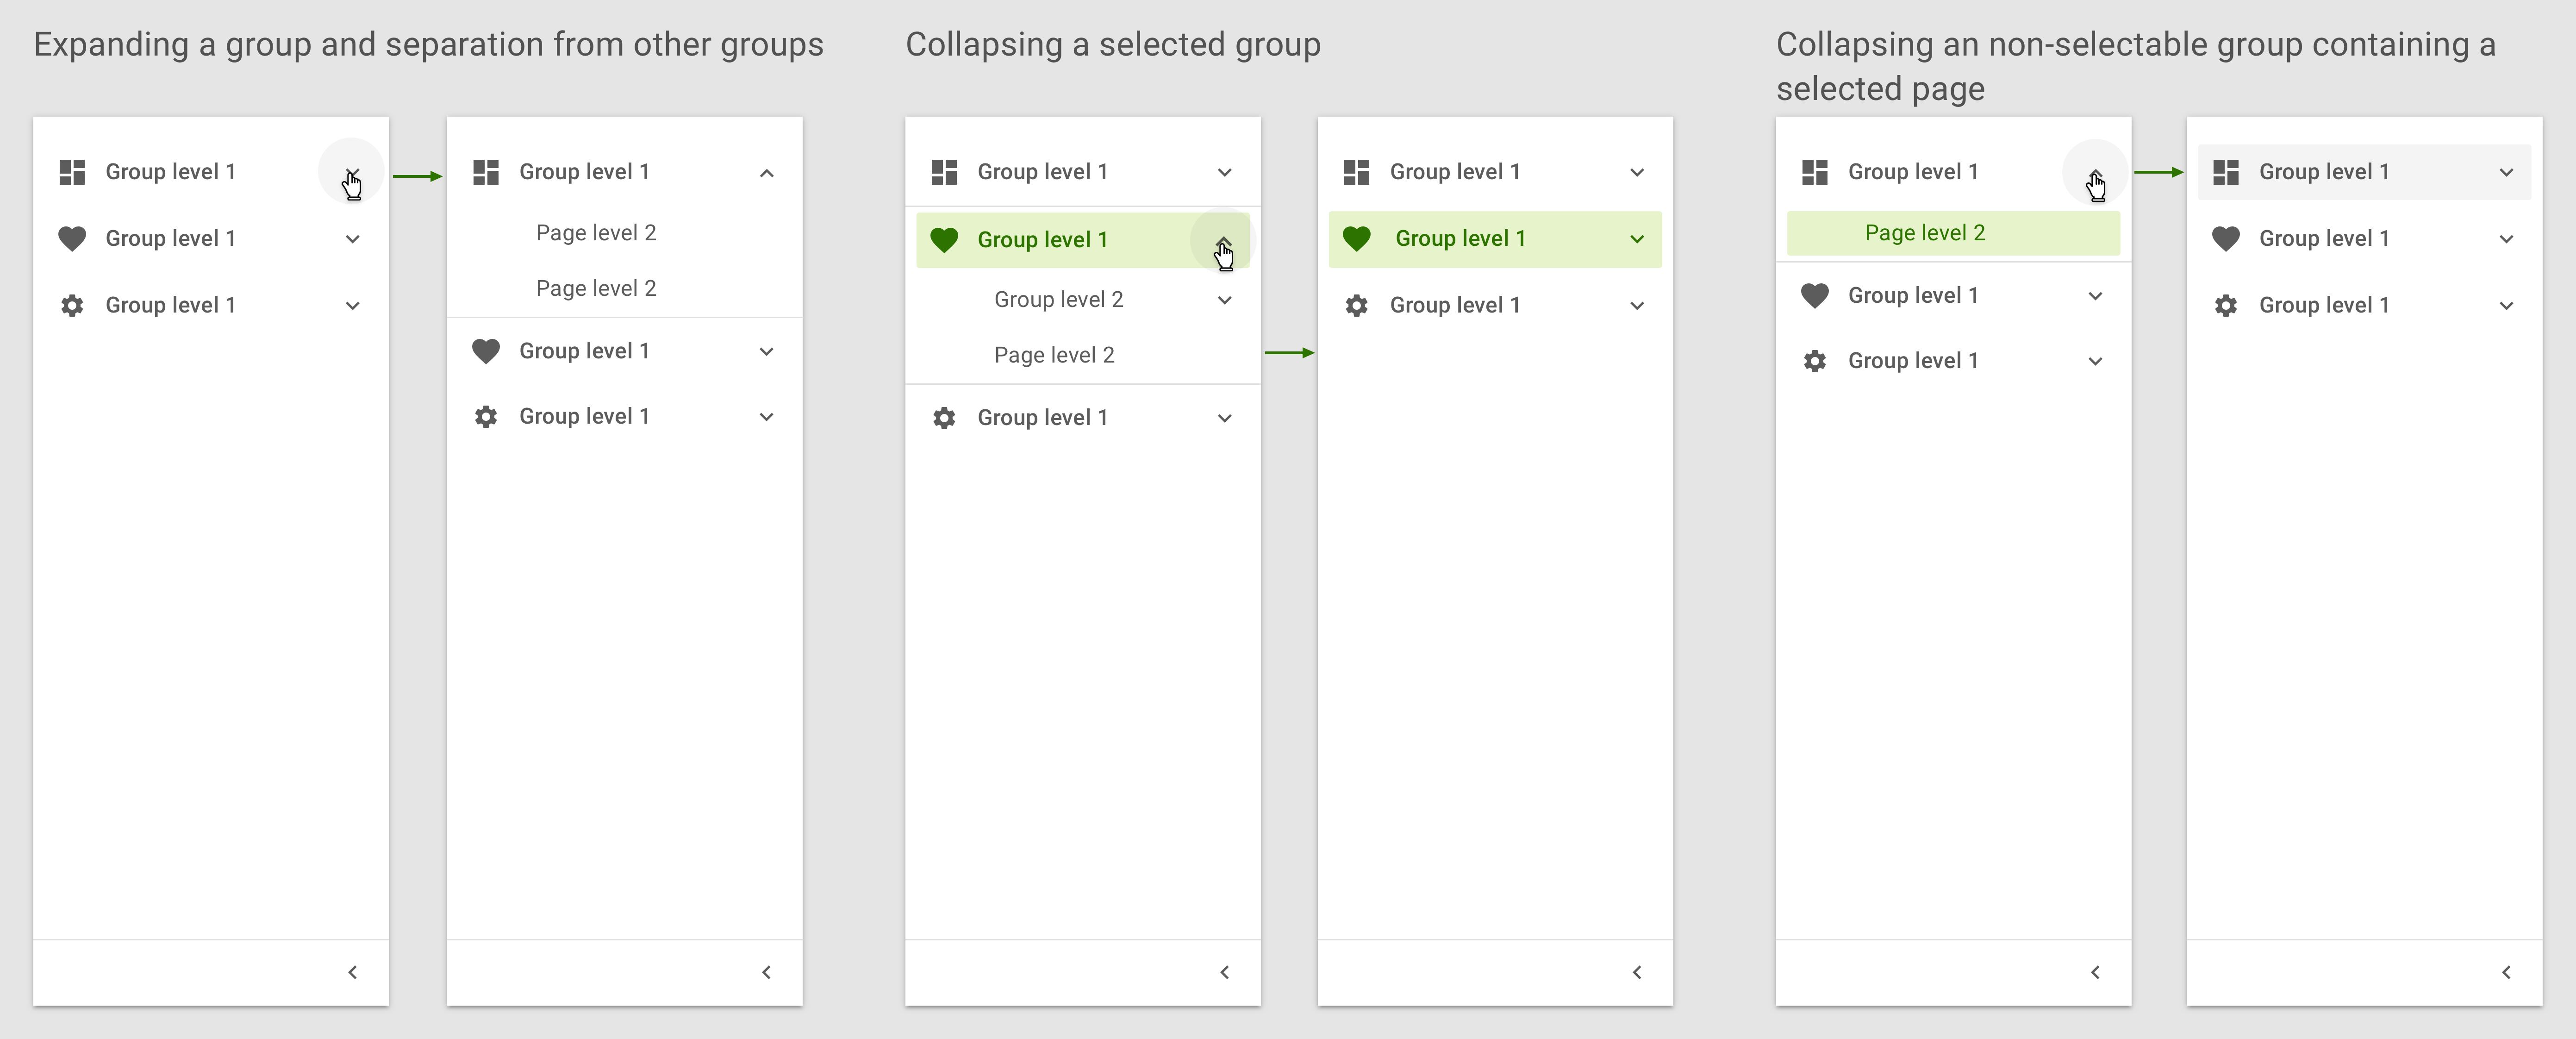Viewport: 2576px width, 1039px height.
Task: Click gear icon in sixth panel
Action: pos(2226,305)
